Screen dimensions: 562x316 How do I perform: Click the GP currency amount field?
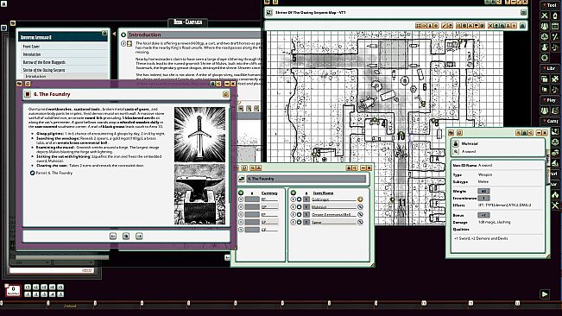[x=252, y=206]
